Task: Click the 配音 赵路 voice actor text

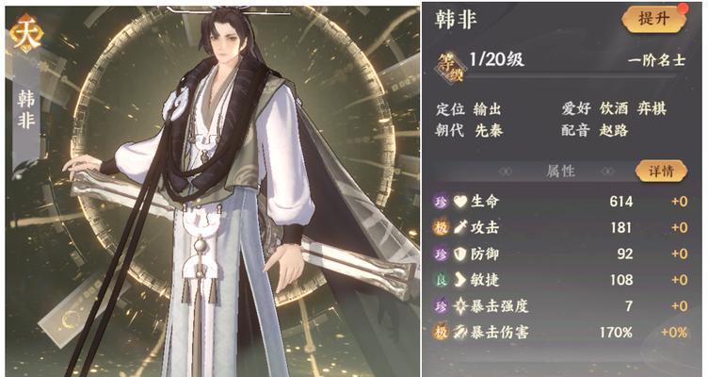Action: [595, 131]
